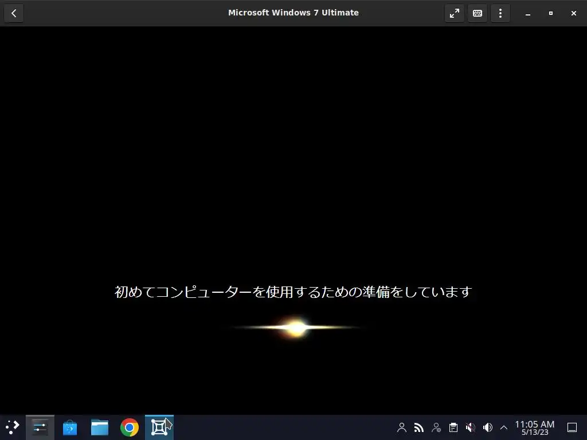Viewport: 587px width, 440px height.
Task: Open the network feed tray icon
Action: (x=419, y=427)
